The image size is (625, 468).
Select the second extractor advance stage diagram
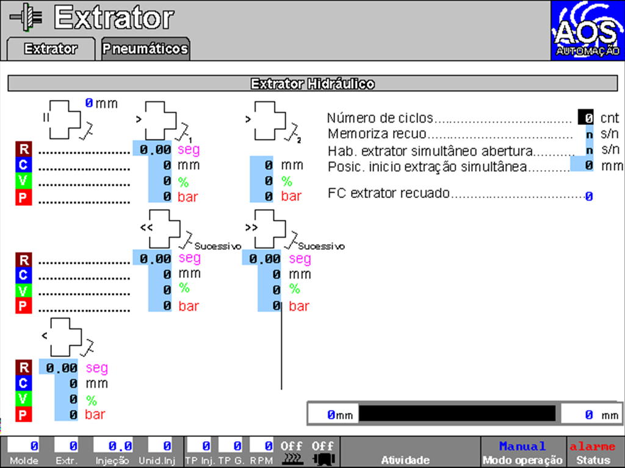pos(270,118)
